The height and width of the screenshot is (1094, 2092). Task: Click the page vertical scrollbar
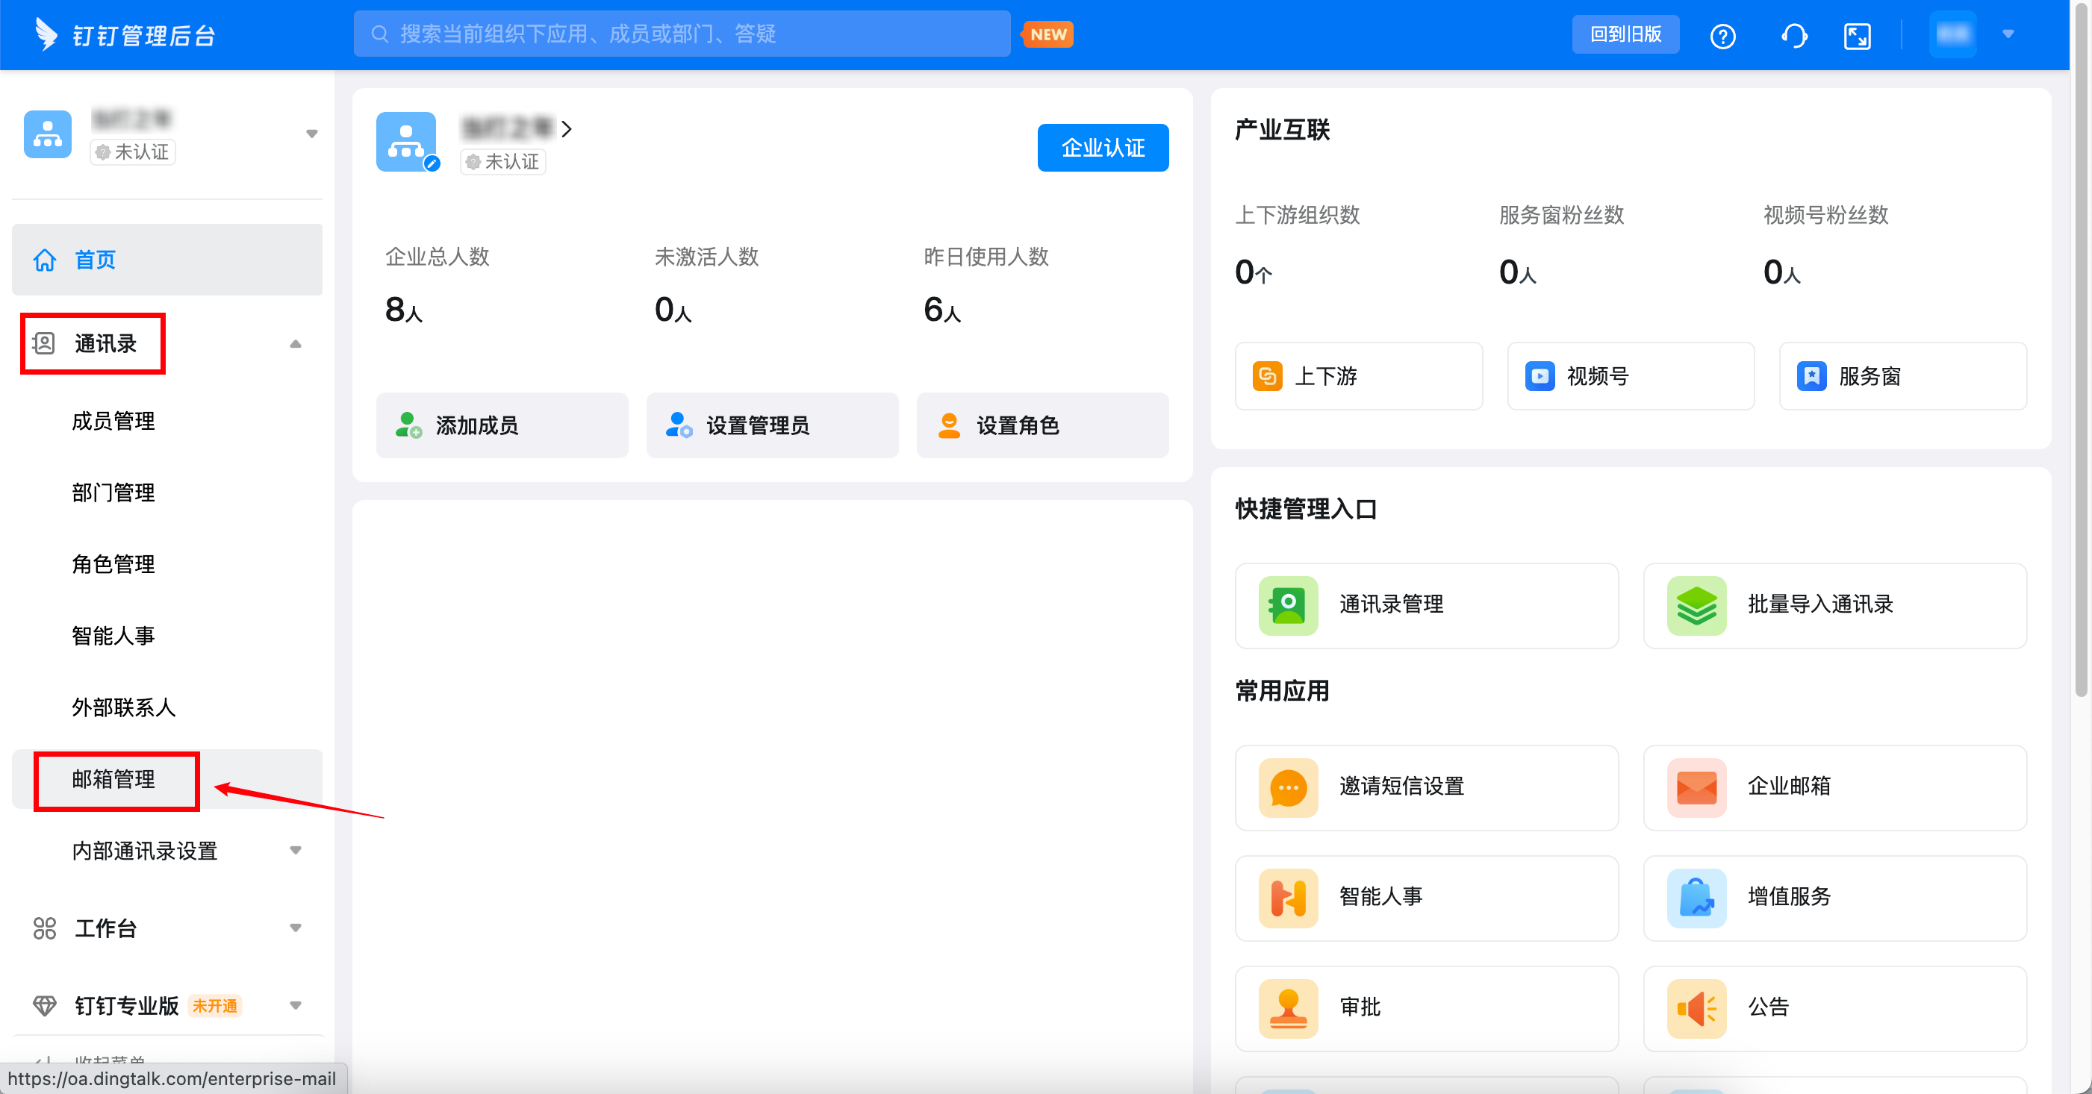(x=2080, y=349)
